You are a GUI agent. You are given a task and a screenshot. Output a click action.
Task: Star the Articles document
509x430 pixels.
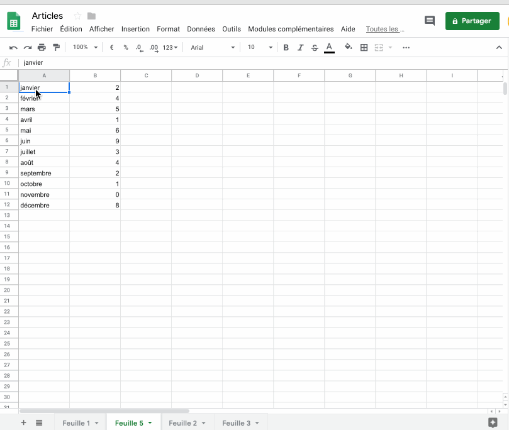point(77,16)
